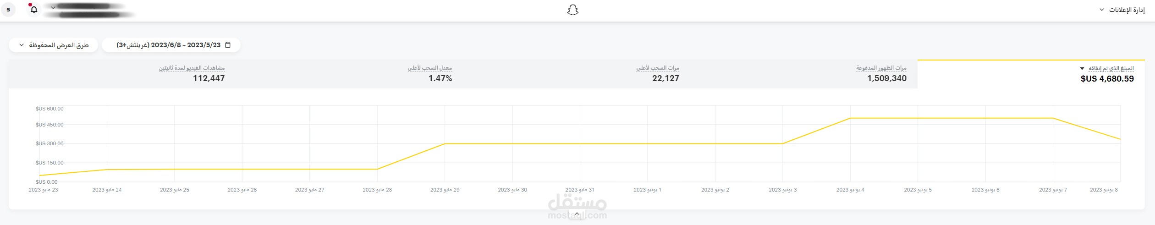1155x225 pixels.
Task: Click the chart point at 4 يونيو 2023
Action: coord(850,118)
